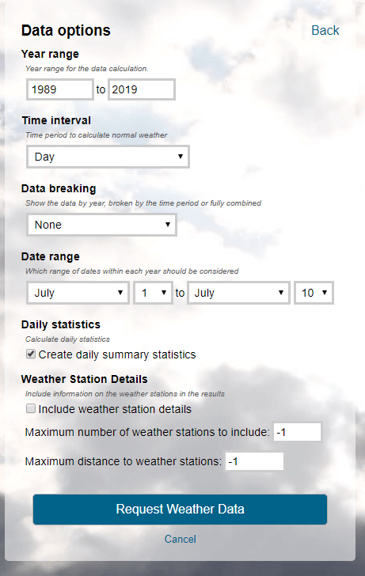Enable Include weather station details checkbox
This screenshot has width=365, height=576.
(31, 408)
